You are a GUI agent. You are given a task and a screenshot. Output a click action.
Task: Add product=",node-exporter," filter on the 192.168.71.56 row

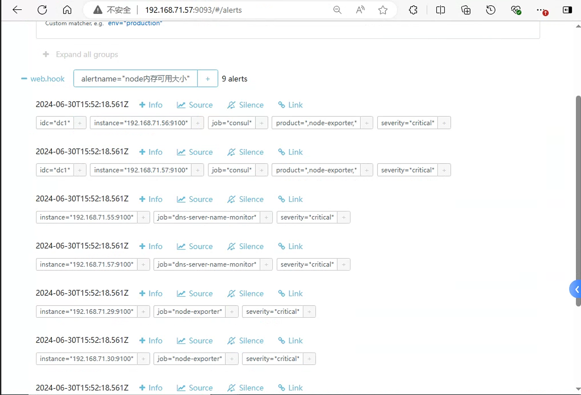click(367, 123)
